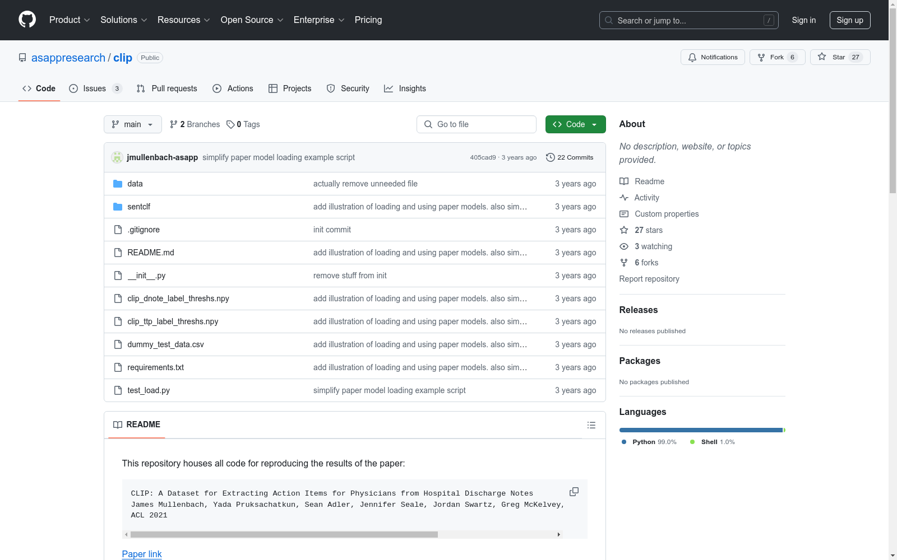This screenshot has height=560, width=897.
Task: Open the README outline list icon
Action: click(591, 425)
